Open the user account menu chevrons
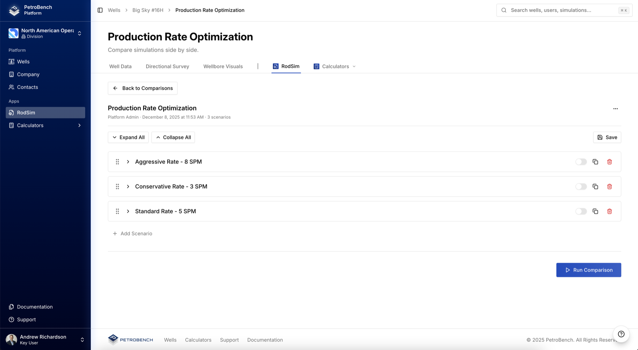The width and height of the screenshot is (638, 350). (x=82, y=340)
